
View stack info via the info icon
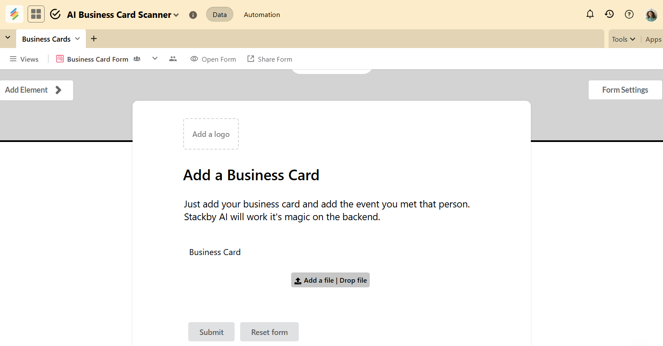(193, 14)
